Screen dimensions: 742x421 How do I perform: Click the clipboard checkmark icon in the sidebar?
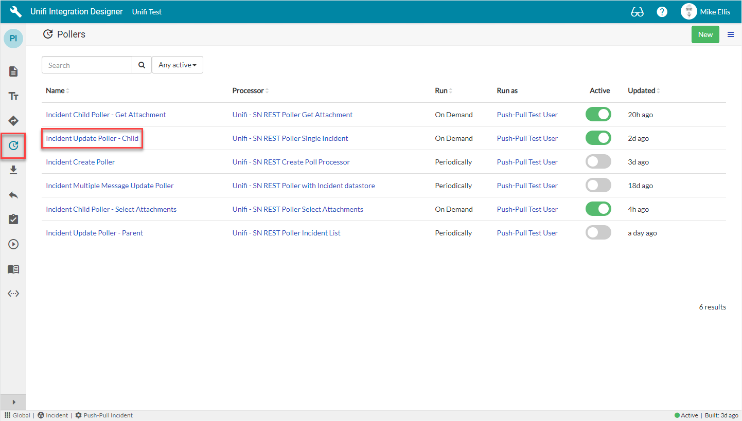point(13,219)
